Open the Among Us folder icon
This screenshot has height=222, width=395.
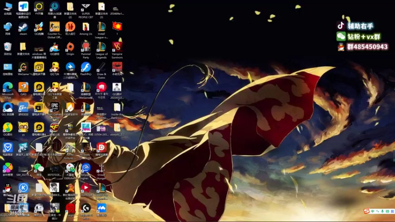click(85, 29)
